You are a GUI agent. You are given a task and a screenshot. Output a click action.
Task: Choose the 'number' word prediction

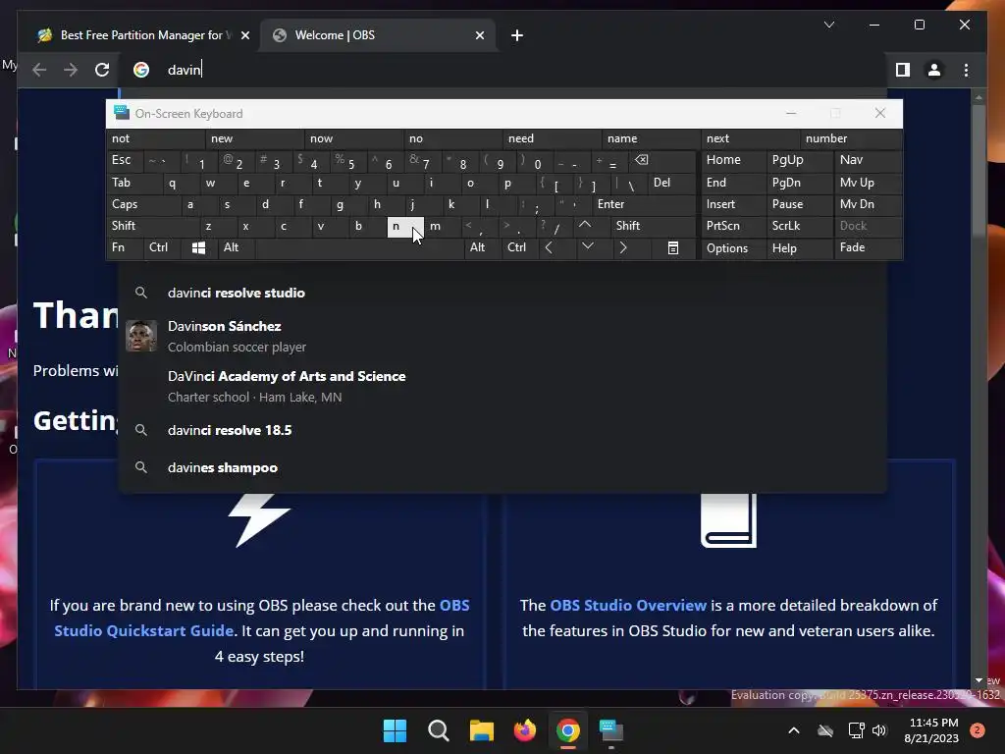(851, 138)
